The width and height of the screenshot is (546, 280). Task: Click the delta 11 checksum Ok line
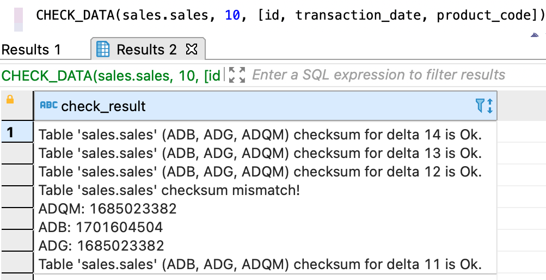point(260,264)
